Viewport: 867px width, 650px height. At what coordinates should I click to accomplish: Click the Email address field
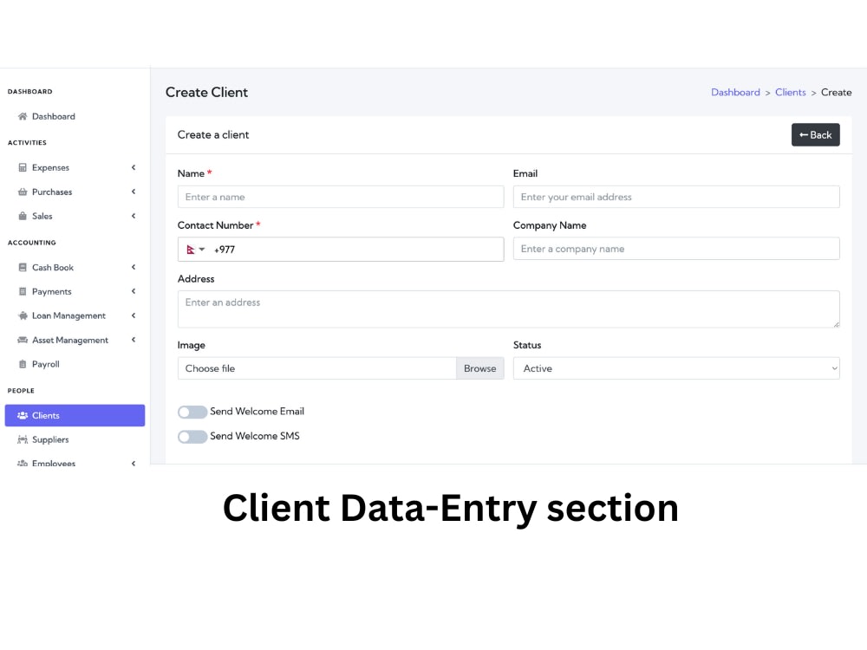pos(676,197)
